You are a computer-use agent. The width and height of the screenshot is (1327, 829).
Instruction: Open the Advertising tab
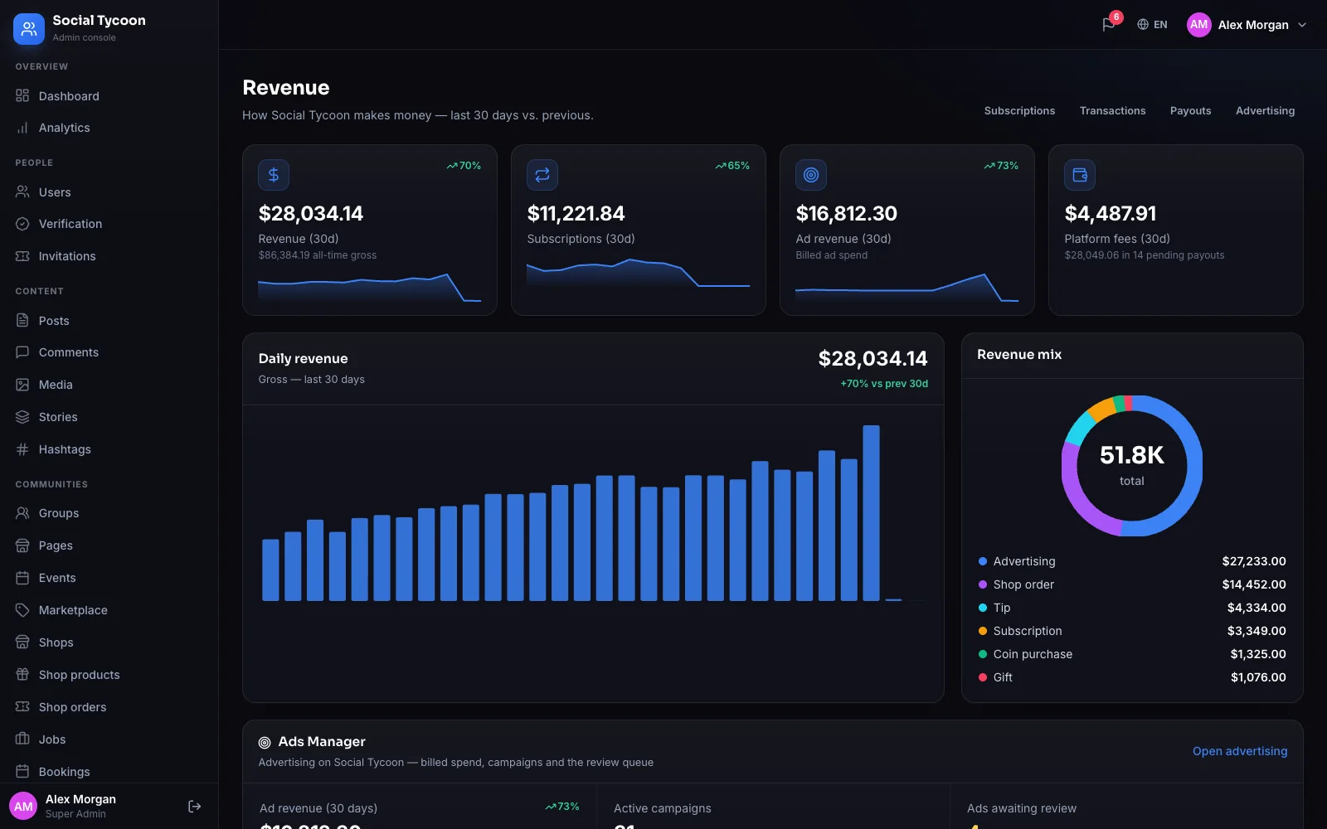pos(1265,111)
